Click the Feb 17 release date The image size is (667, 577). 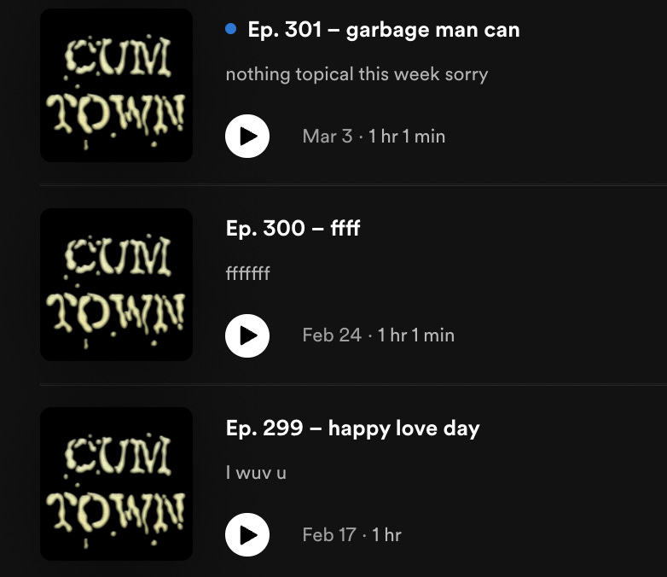click(329, 535)
